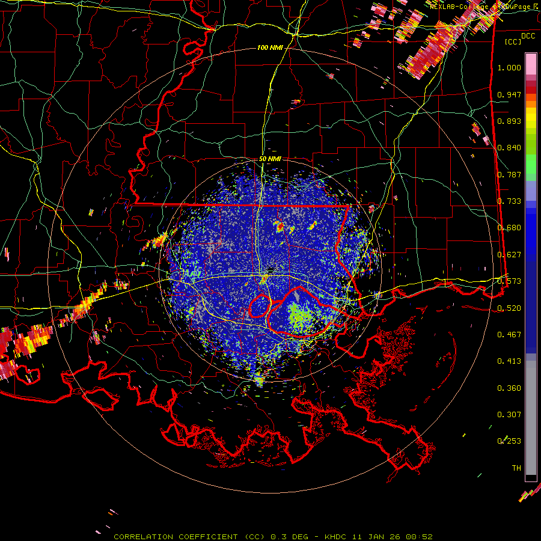The height and width of the screenshot is (541, 541).
Task: Click the KHDC radar site identifier
Action: point(337,537)
